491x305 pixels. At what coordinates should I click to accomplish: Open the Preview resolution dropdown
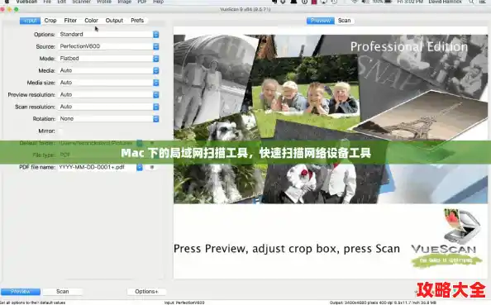click(x=108, y=95)
